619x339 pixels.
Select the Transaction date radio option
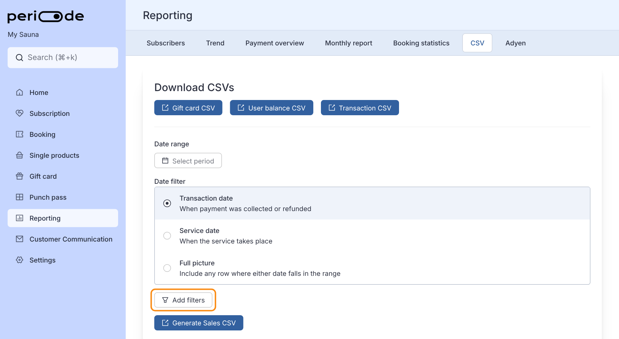(167, 203)
